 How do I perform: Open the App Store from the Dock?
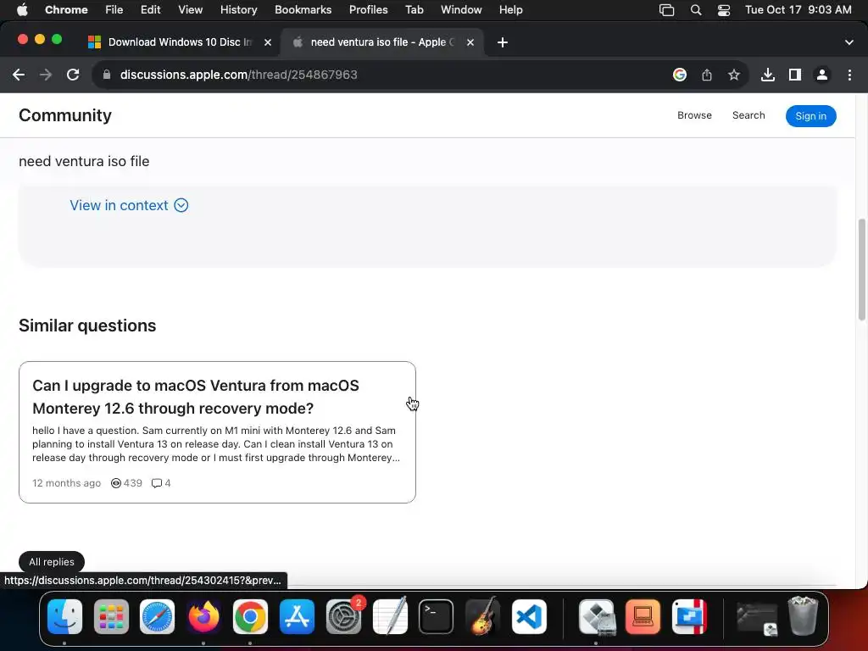click(297, 616)
